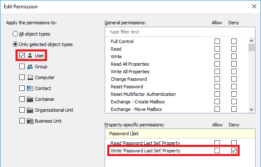The width and height of the screenshot is (261, 167).
Task: Click the Business Unit icon
Action: (x=30, y=121)
